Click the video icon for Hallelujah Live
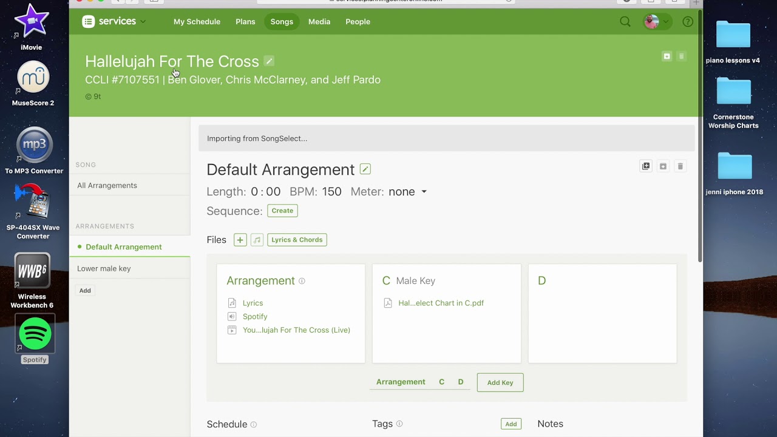Screen dimensions: 777x437 click(232, 330)
